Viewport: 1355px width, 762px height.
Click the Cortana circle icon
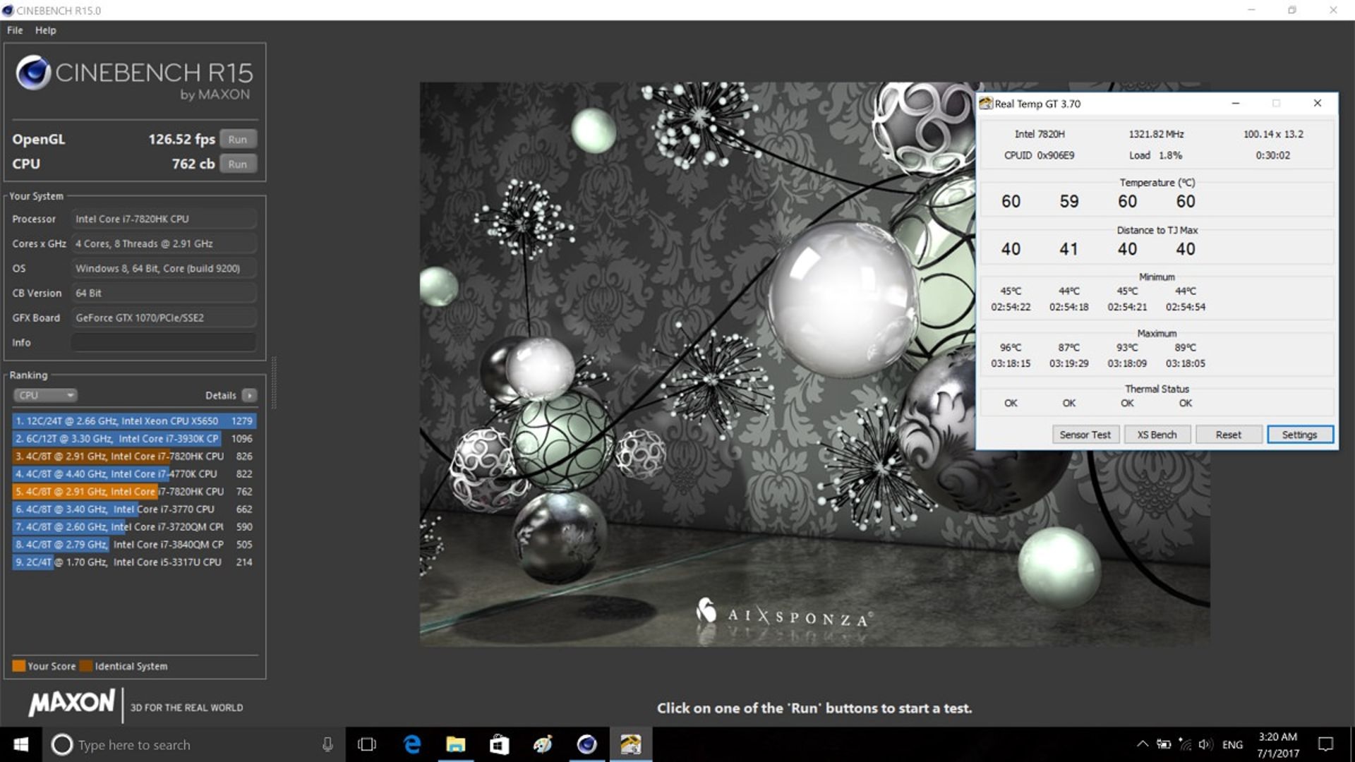62,744
